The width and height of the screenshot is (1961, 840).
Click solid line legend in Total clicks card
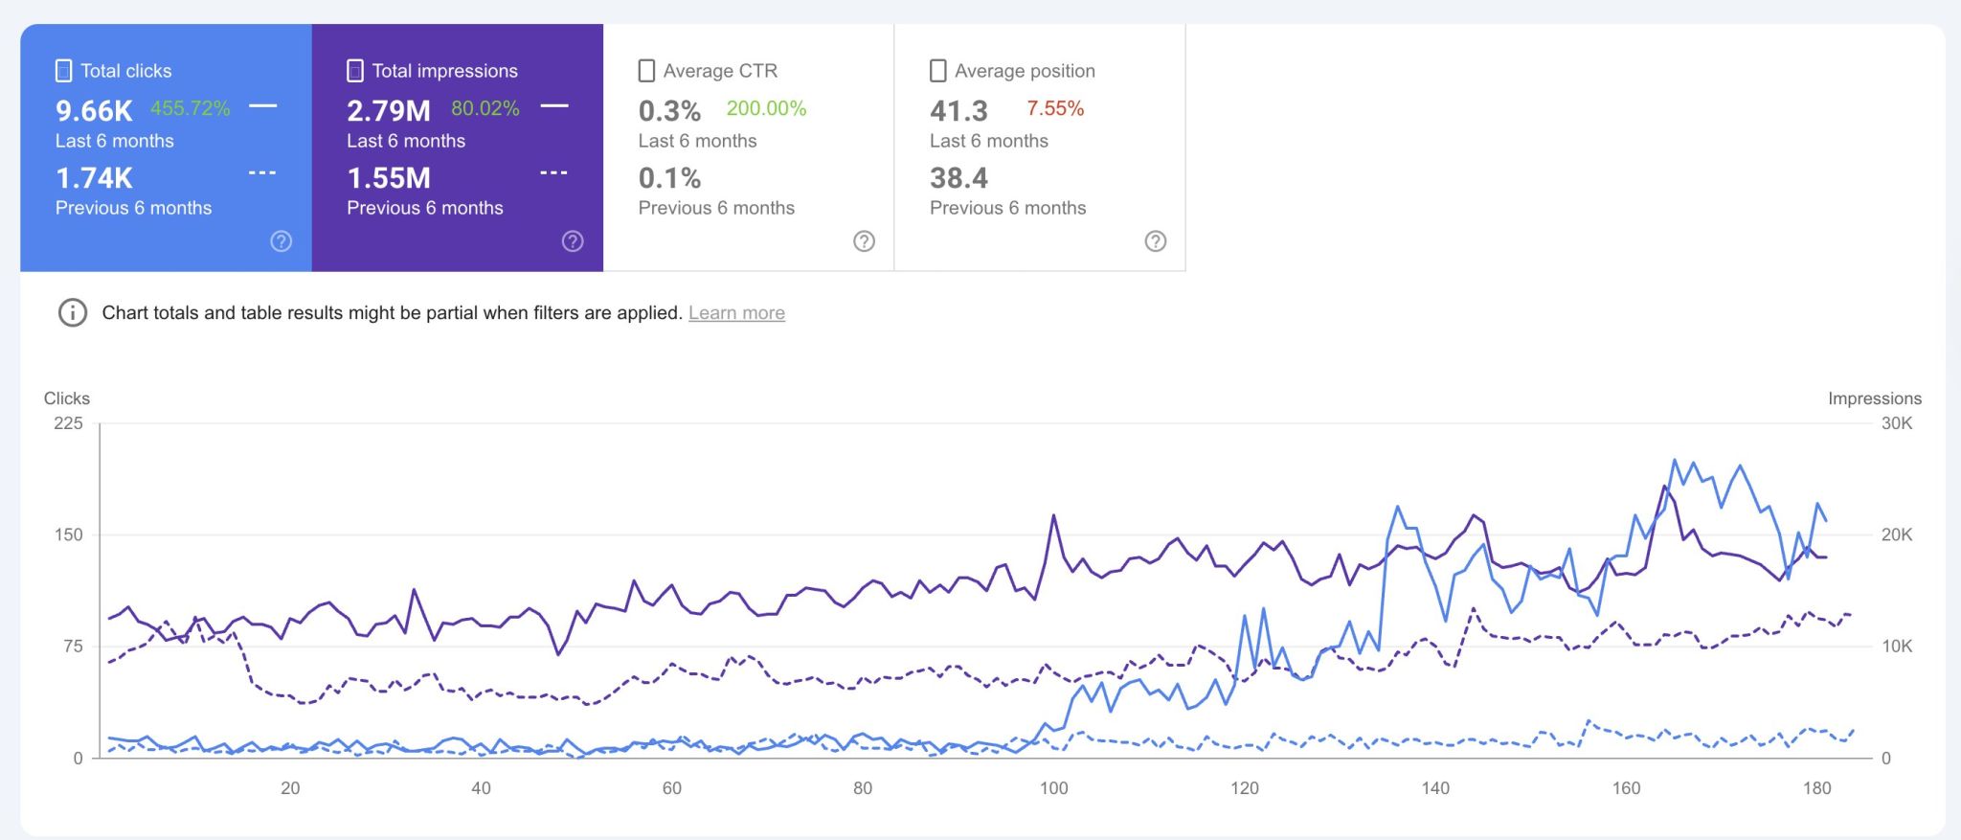click(262, 106)
